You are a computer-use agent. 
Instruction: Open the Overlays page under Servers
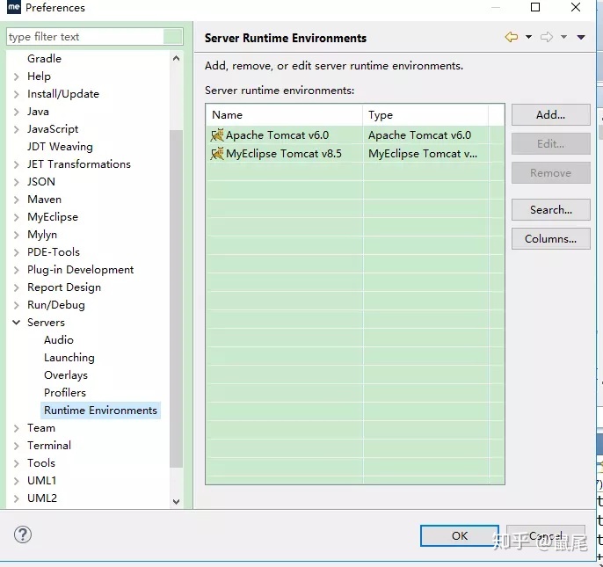click(66, 375)
